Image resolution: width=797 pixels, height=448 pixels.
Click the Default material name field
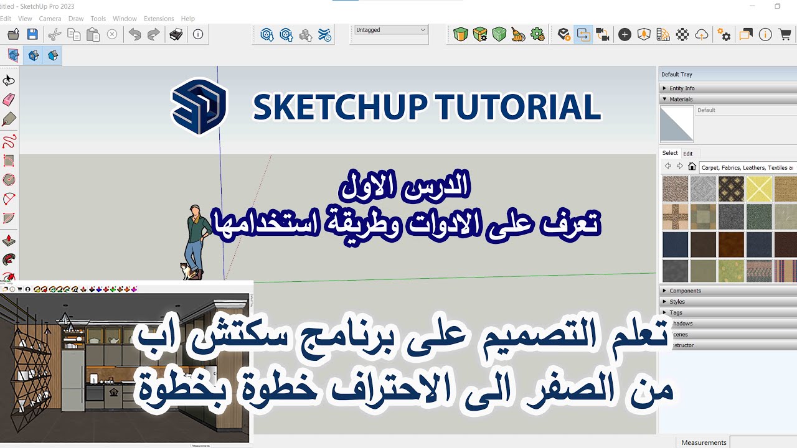[746, 110]
